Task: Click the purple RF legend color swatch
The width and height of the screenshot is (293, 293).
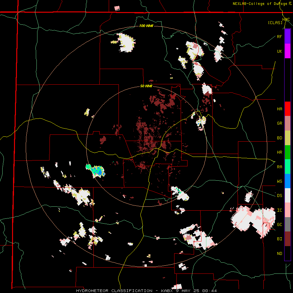Action: point(287,36)
